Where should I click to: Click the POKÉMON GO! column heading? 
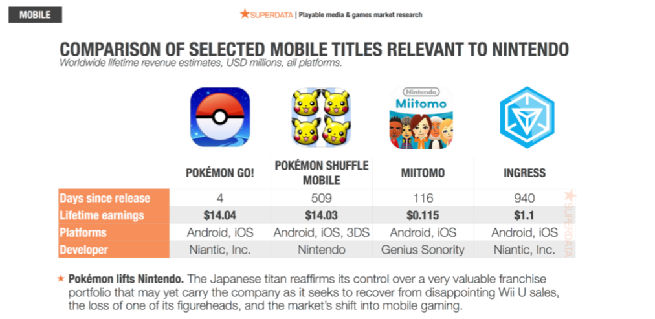tap(220, 173)
